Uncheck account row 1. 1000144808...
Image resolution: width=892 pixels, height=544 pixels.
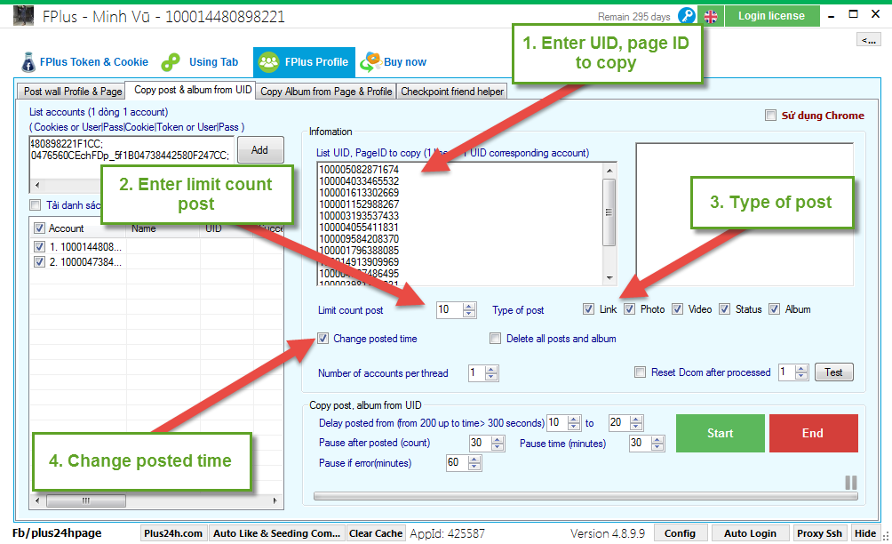39,247
